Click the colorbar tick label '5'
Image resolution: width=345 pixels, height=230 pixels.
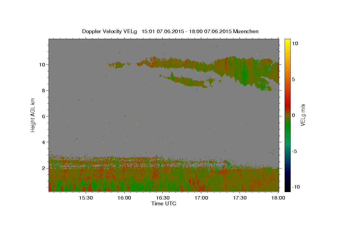pyautogui.click(x=293, y=79)
